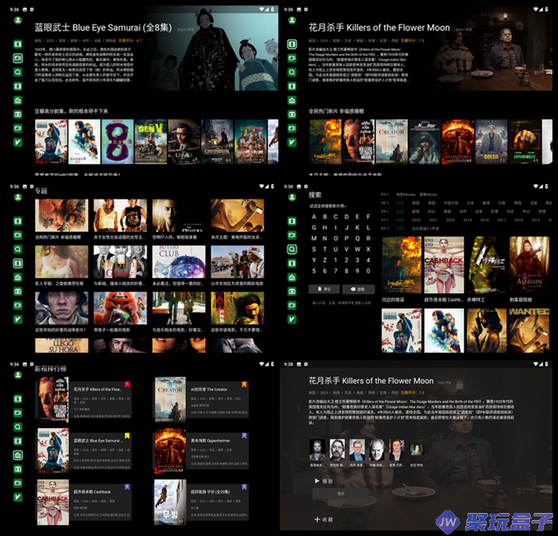Select 中国大陆 region filter on 搜索 screen

click(x=451, y=203)
